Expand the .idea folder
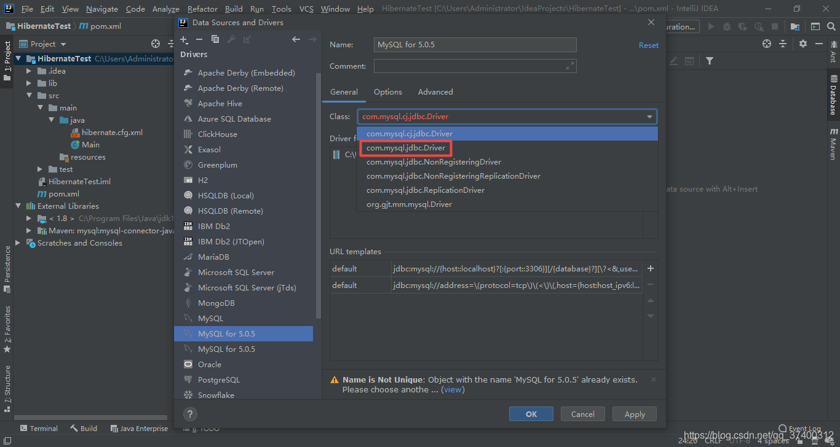The image size is (840, 447). (29, 71)
